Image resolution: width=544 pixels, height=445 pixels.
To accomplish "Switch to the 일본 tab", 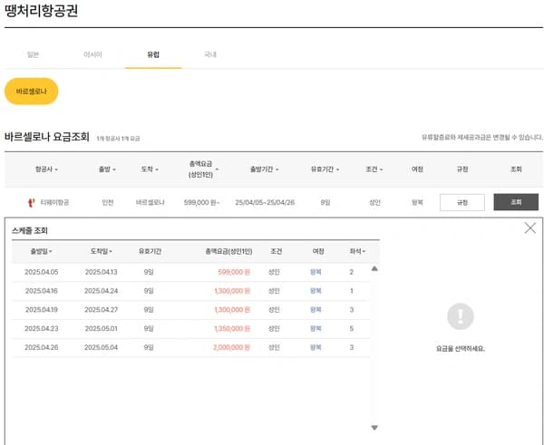I will click(33, 54).
